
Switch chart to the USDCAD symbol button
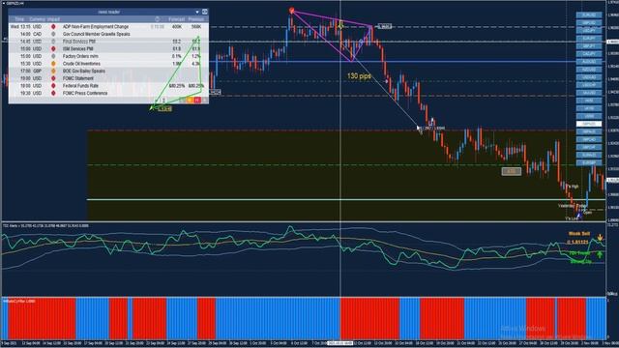tap(589, 77)
